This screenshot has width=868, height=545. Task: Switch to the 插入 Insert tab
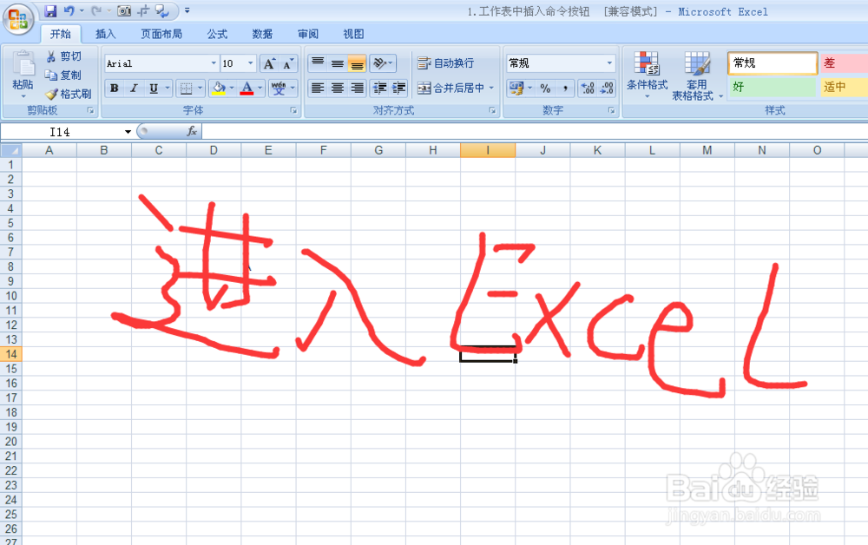pyautogui.click(x=105, y=35)
